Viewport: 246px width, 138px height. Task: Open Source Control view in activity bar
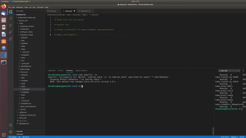(10, 25)
